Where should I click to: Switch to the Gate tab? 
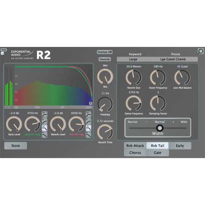pyautogui.click(x=158, y=153)
